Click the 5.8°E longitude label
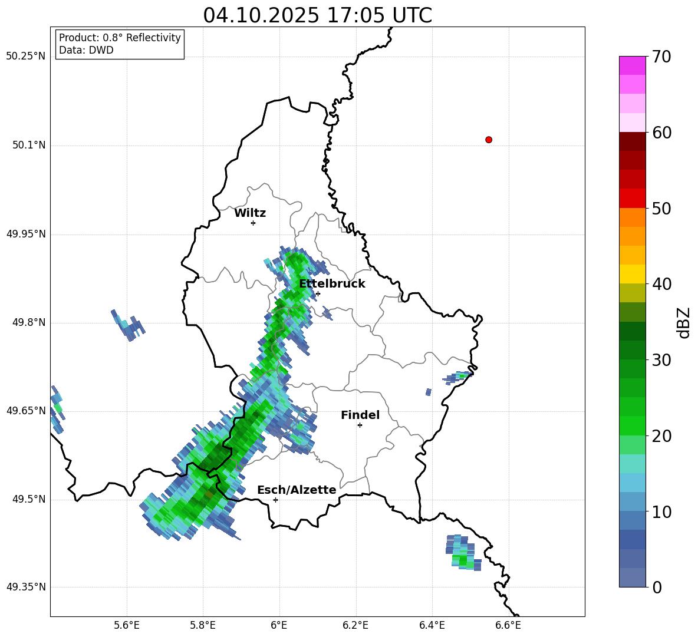Viewport: 698px width, 637px height. coord(203,625)
